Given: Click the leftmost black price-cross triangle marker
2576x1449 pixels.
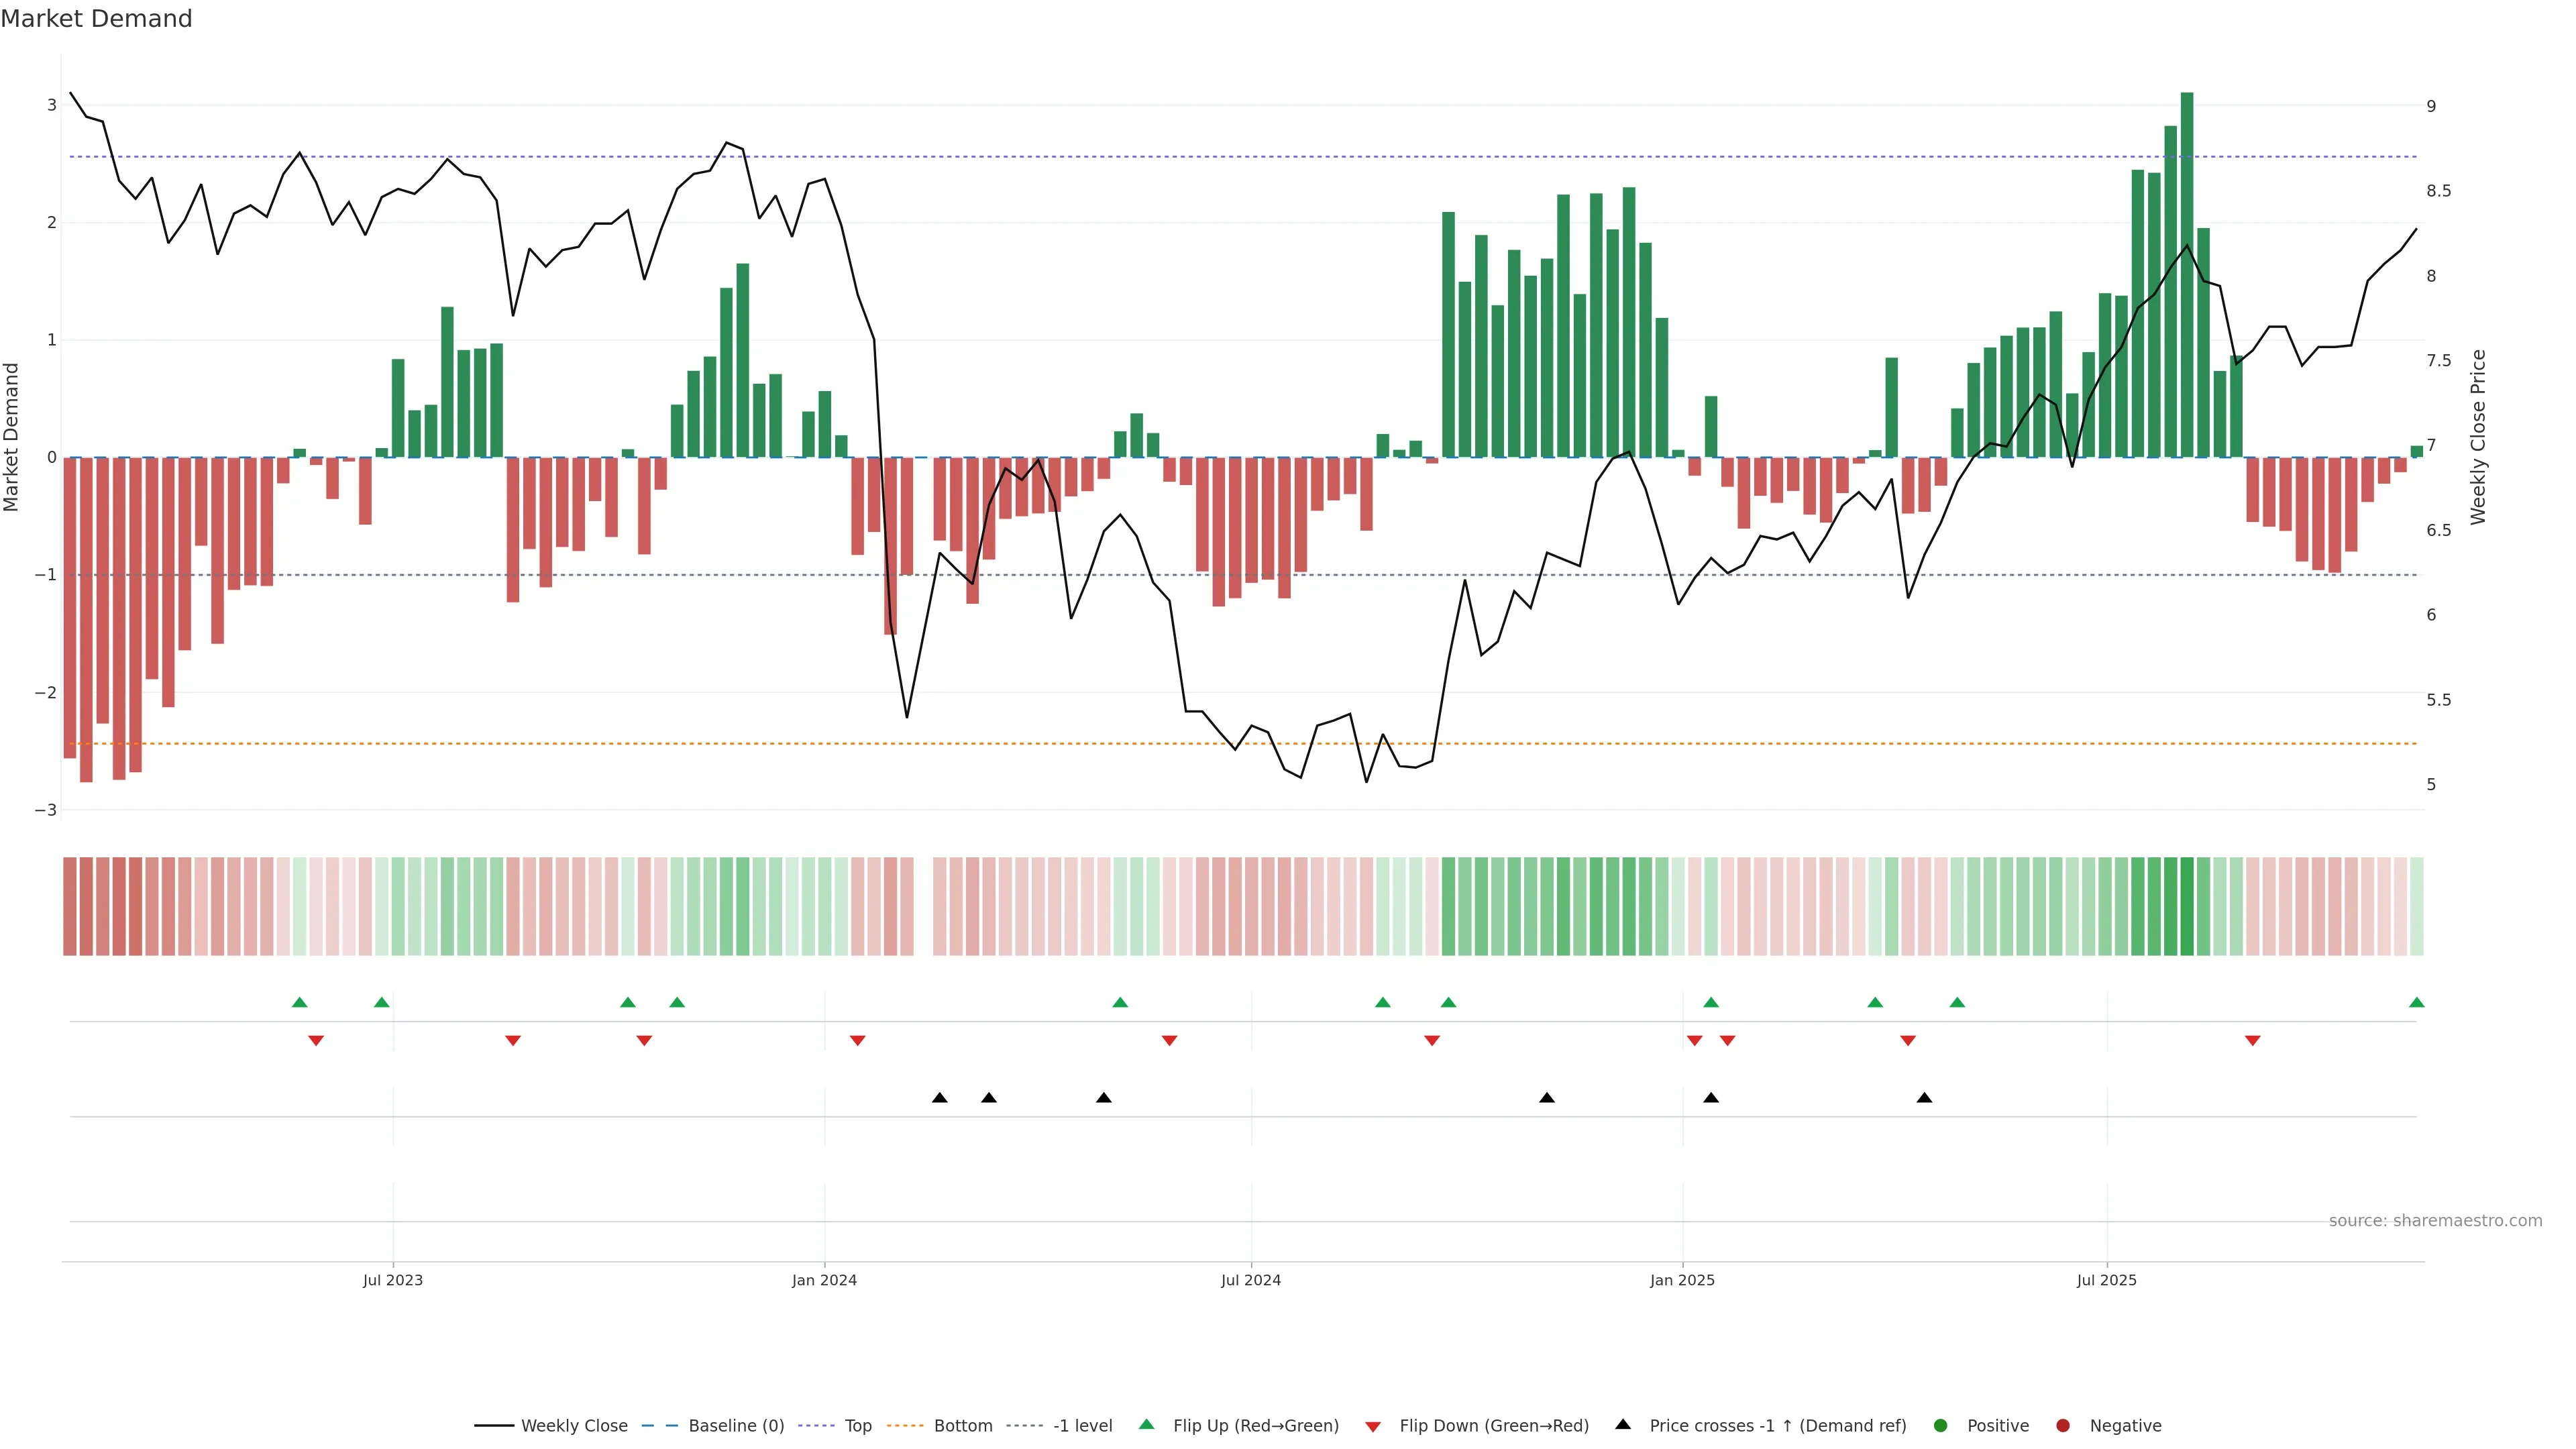Looking at the screenshot, I should pos(939,1098).
